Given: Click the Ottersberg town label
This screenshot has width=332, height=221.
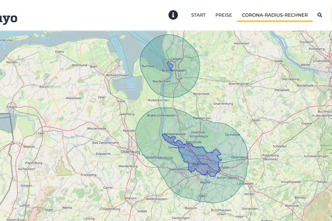Looking at the screenshot, I should tap(239, 157).
